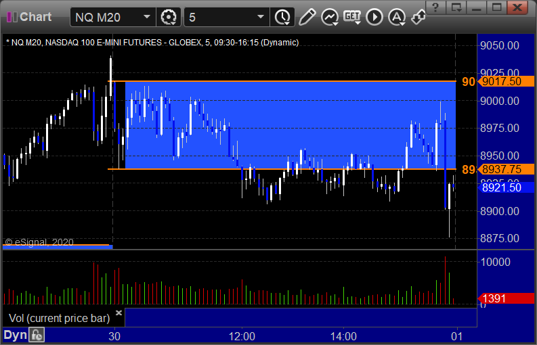Select the pencil drawing tool

coord(307,17)
